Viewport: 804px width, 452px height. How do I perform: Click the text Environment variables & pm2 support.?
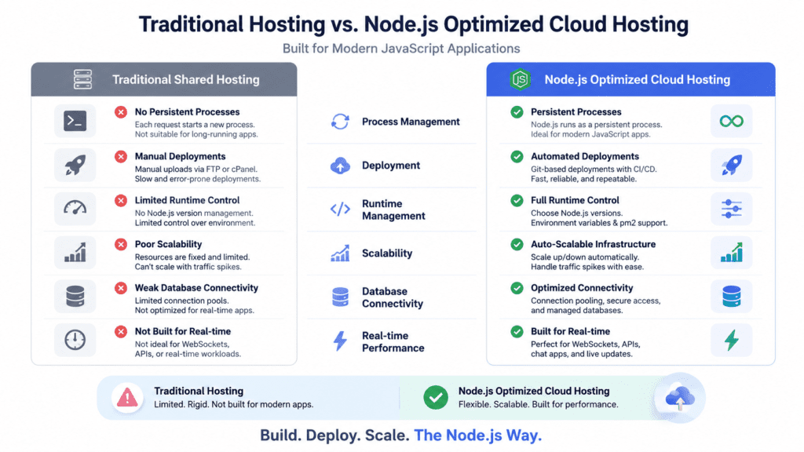pyautogui.click(x=599, y=223)
